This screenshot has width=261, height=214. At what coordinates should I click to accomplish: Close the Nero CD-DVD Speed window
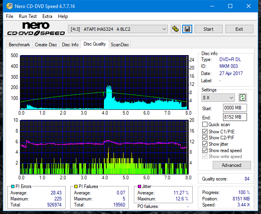click(x=249, y=6)
